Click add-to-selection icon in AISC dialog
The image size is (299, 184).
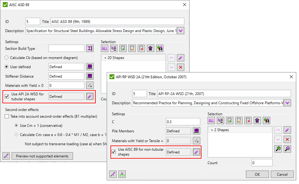click(123, 48)
